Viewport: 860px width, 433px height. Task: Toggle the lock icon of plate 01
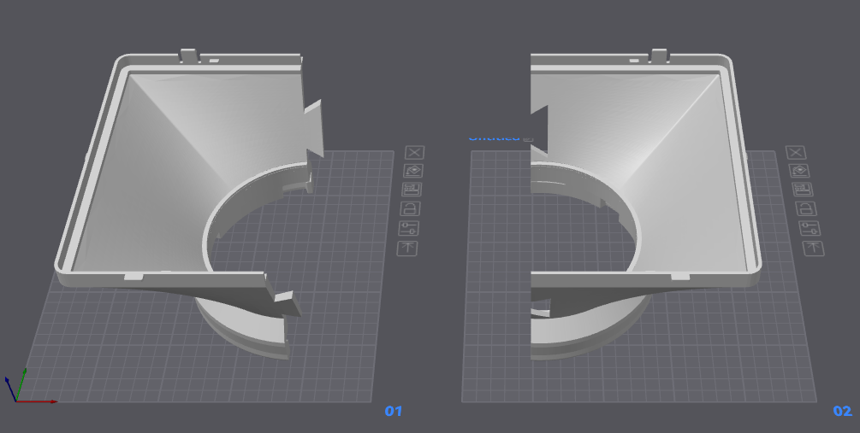410,208
